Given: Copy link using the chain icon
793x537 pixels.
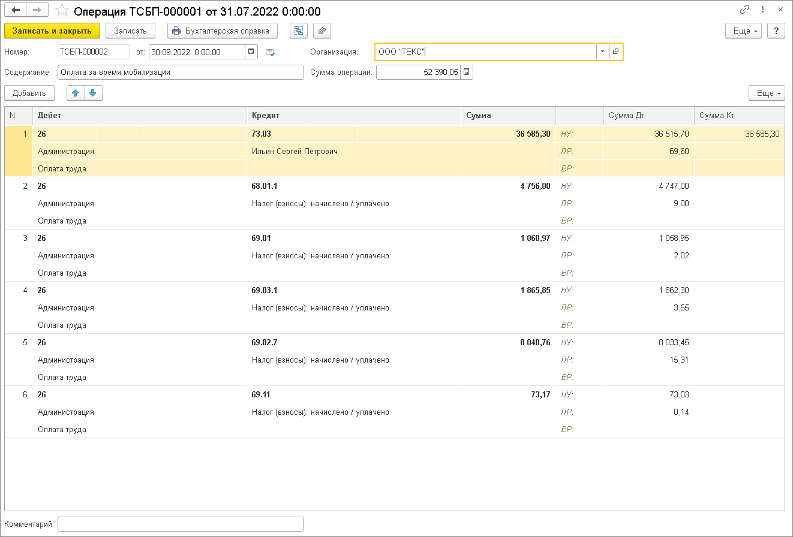Looking at the screenshot, I should coord(745,10).
